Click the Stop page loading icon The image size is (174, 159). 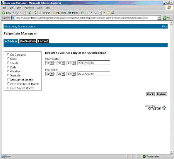[x=25, y=13]
